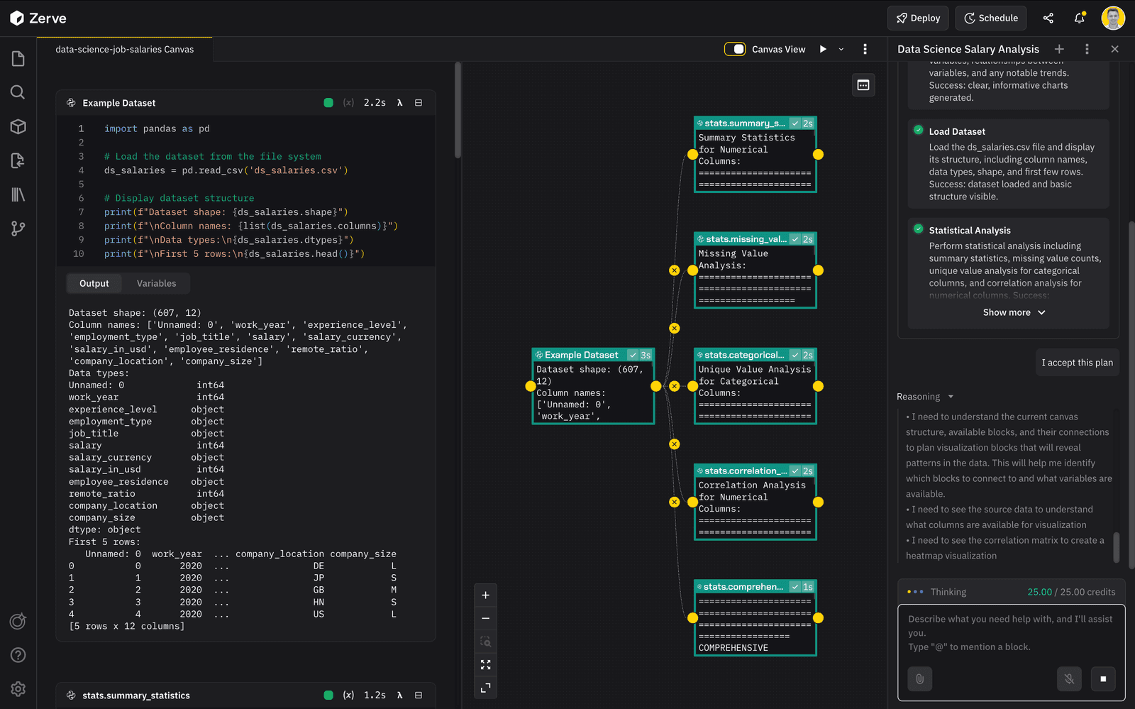Click the completed checkmark on stats.summary block

pyautogui.click(x=795, y=123)
